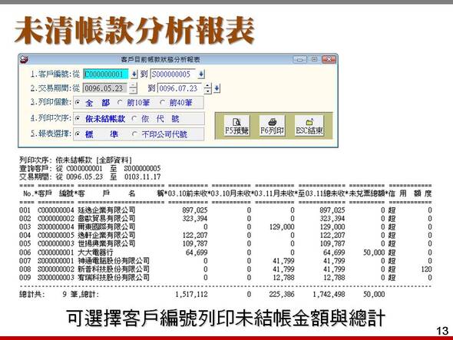Focus the customer number to field S000000005
Screen dimensions: 453x340
174,74
